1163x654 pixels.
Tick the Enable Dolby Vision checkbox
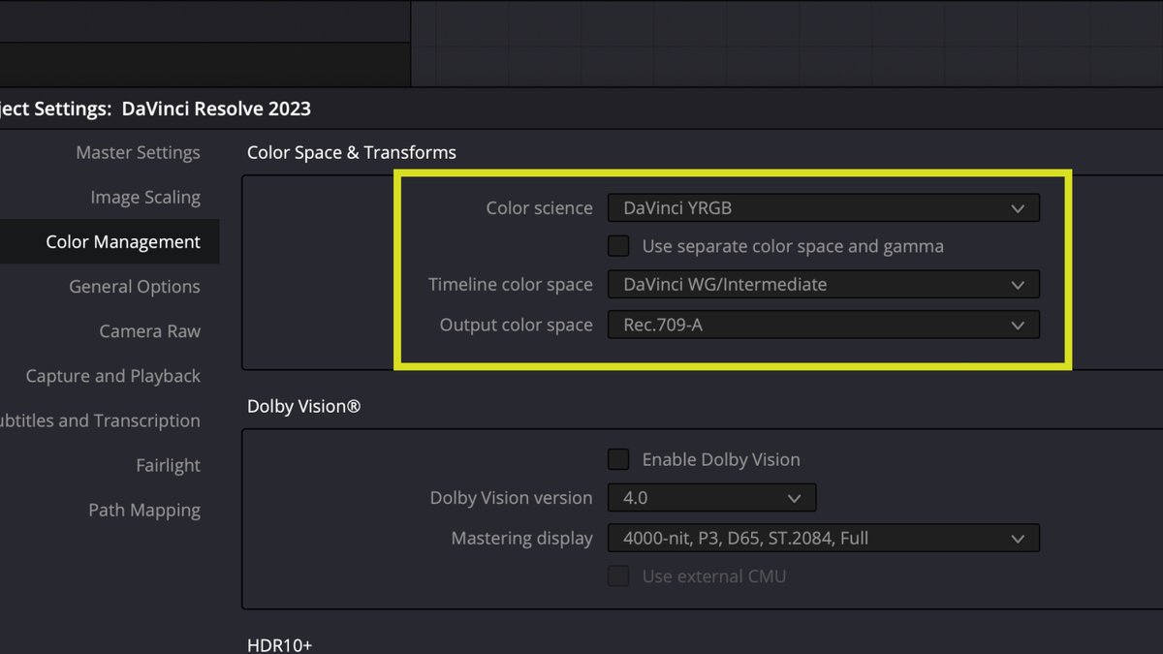coord(618,459)
